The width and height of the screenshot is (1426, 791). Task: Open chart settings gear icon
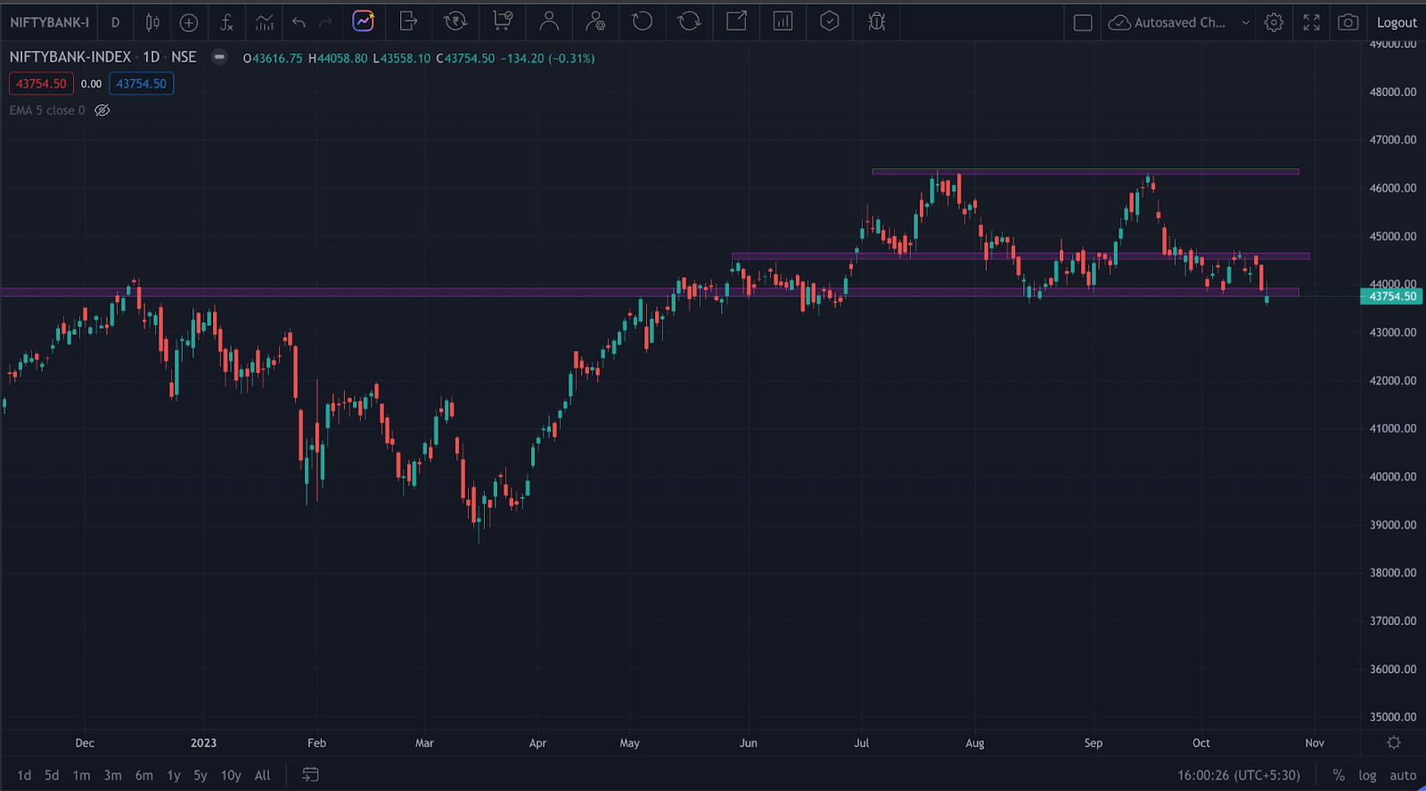click(1274, 22)
